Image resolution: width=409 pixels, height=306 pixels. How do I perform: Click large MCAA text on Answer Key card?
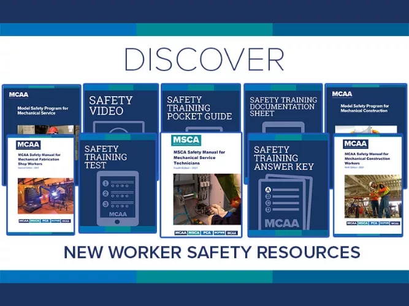281,223
